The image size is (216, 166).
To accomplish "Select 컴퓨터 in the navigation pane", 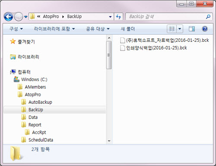I will click(24, 72).
